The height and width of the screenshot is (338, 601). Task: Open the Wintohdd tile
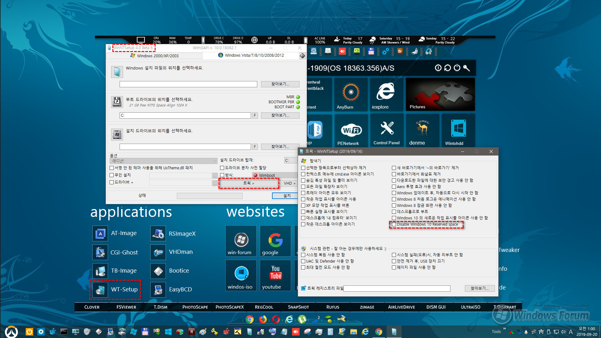click(x=458, y=131)
